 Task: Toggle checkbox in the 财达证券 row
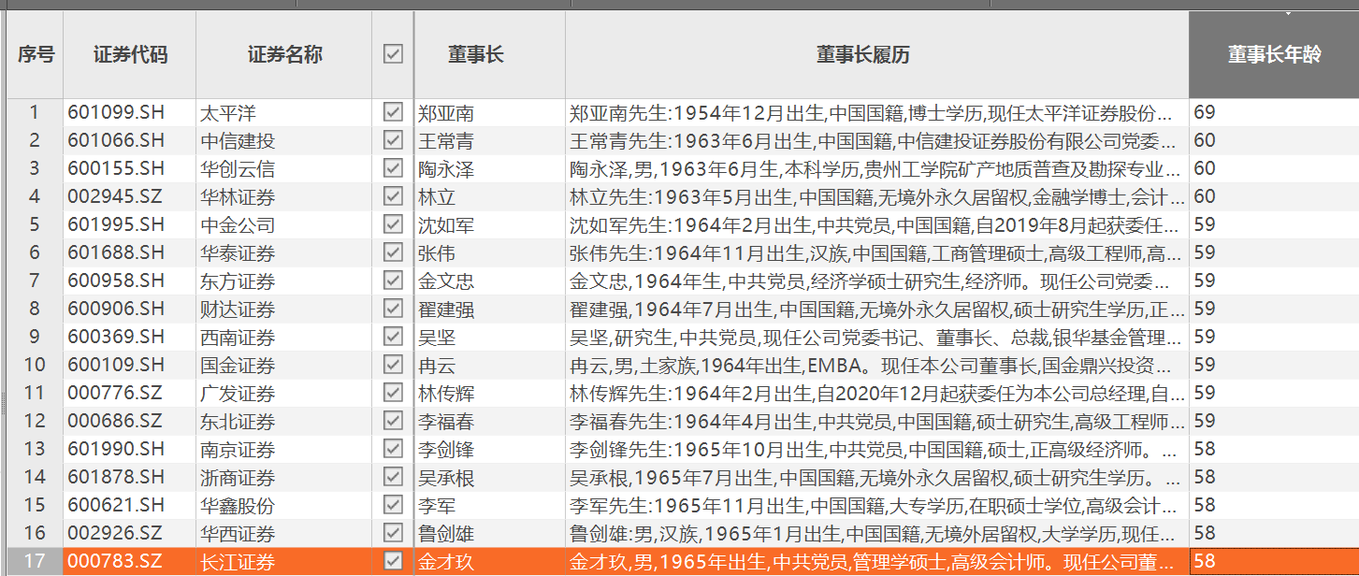pyautogui.click(x=393, y=309)
